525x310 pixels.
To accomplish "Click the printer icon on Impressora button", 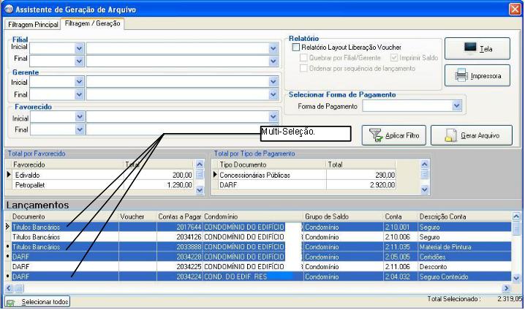I will (x=461, y=75).
